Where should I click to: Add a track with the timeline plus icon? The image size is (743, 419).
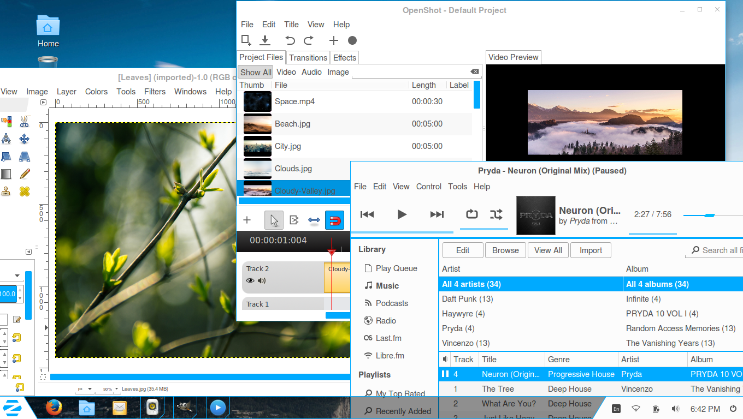click(247, 220)
